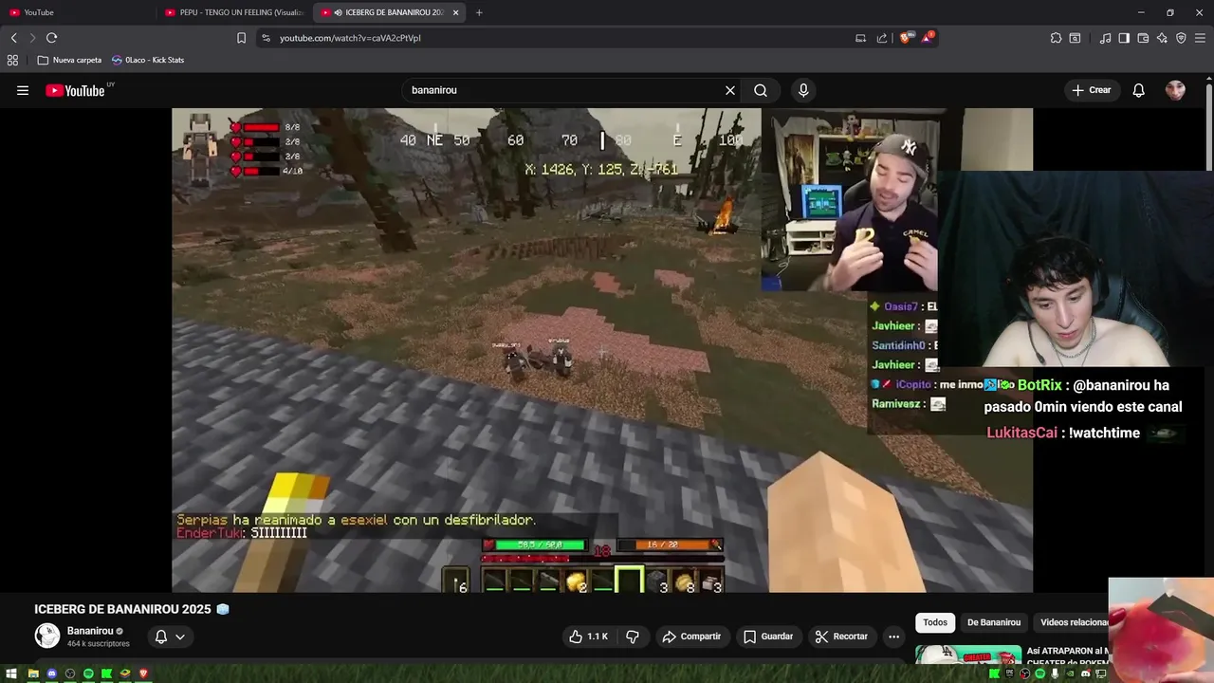Open Discord from the taskbar

pos(52,674)
